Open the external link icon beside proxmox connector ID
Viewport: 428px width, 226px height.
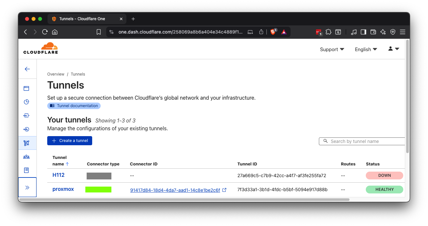pos(224,190)
